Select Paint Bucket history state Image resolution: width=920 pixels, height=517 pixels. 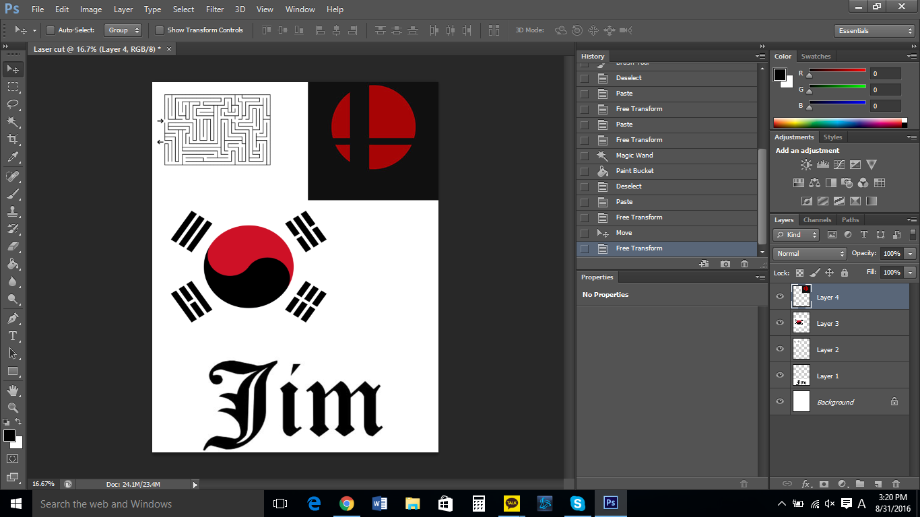[667, 171]
